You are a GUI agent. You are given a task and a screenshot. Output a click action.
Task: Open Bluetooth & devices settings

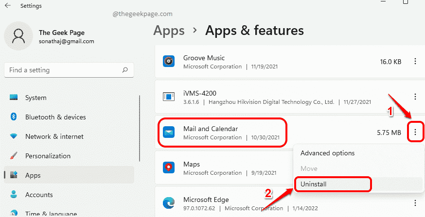[55, 117]
